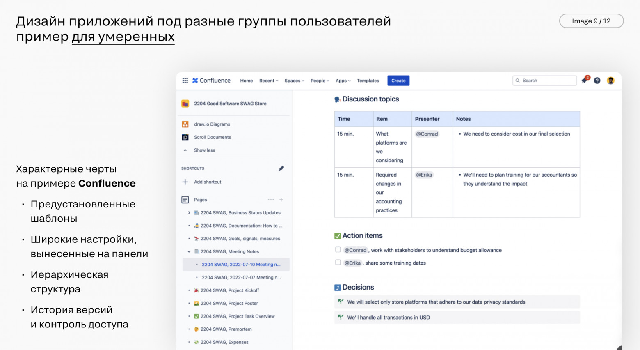Viewport: 640px width, 350px height.
Task: Click the Add shortcut link
Action: pyautogui.click(x=207, y=182)
